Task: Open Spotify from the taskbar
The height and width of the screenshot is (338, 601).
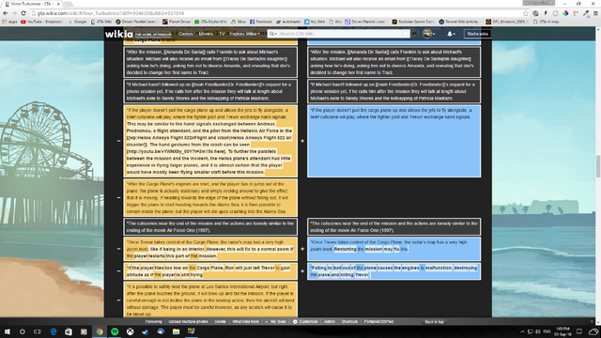Action: 115,331
